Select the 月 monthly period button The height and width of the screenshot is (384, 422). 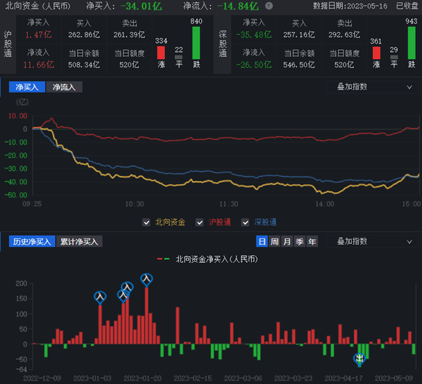[287, 242]
